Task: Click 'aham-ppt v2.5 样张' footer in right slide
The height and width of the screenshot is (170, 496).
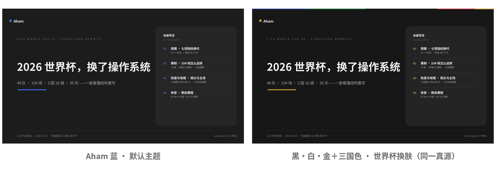Action: click(x=475, y=136)
